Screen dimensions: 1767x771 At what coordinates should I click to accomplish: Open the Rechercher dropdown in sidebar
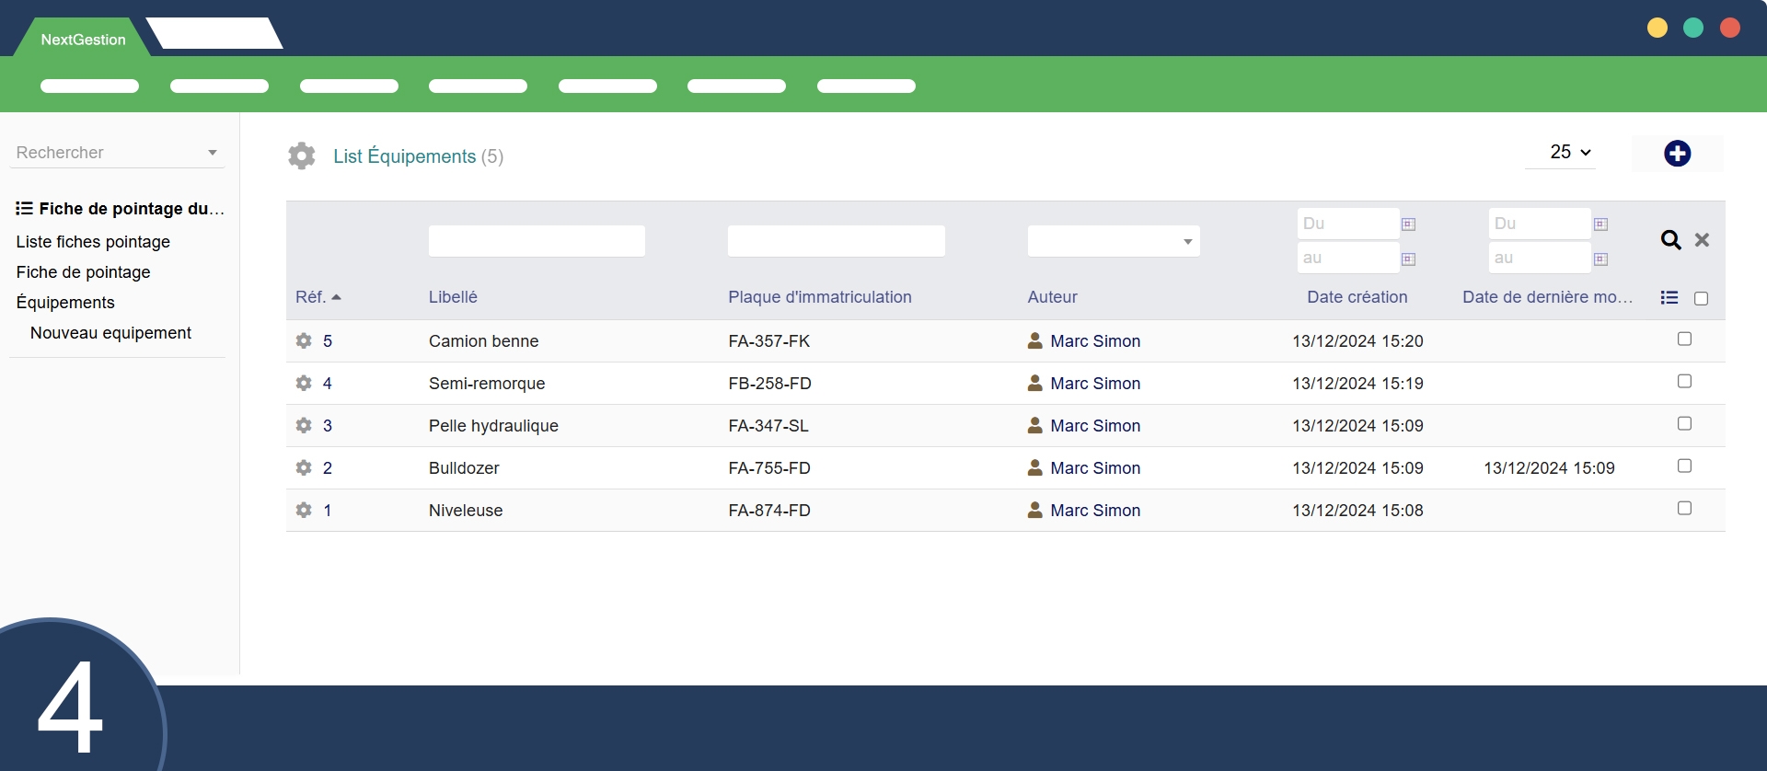tap(117, 153)
